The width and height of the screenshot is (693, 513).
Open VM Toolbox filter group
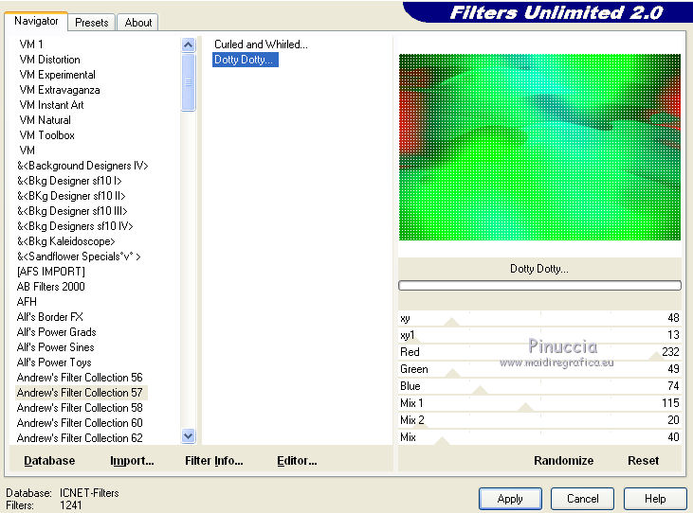(x=46, y=135)
